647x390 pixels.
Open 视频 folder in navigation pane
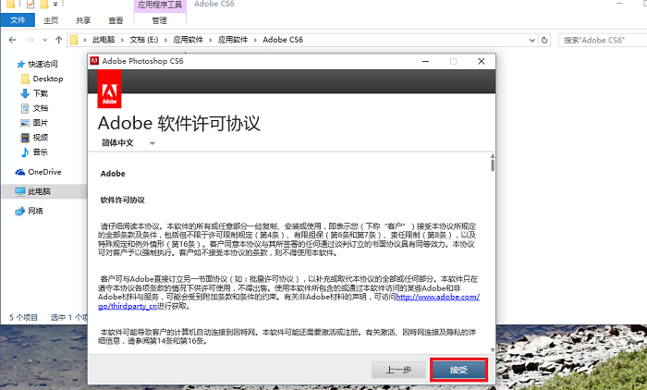(41, 138)
